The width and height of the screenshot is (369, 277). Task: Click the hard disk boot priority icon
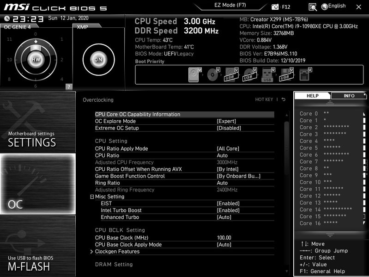coord(195,74)
